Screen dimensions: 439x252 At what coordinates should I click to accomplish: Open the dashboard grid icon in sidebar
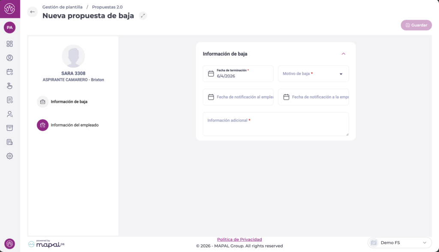9,44
